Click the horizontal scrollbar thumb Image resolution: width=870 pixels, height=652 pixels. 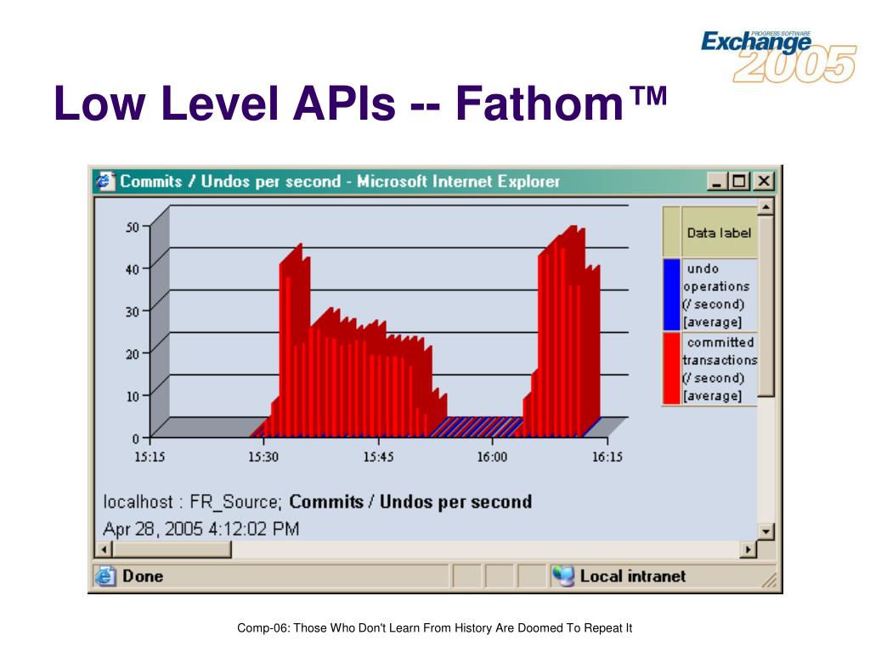point(172,549)
